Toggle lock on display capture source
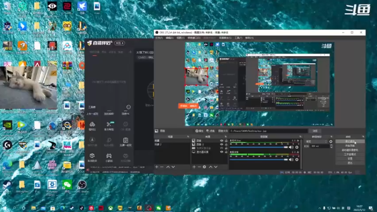The height and width of the screenshot is (212, 377). 226,152
